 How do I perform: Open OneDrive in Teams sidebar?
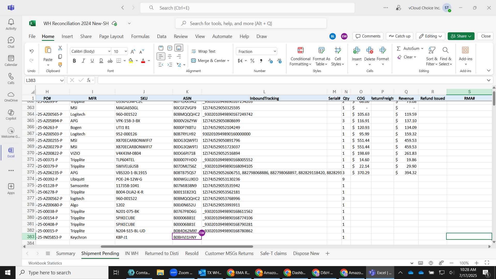click(x=11, y=97)
